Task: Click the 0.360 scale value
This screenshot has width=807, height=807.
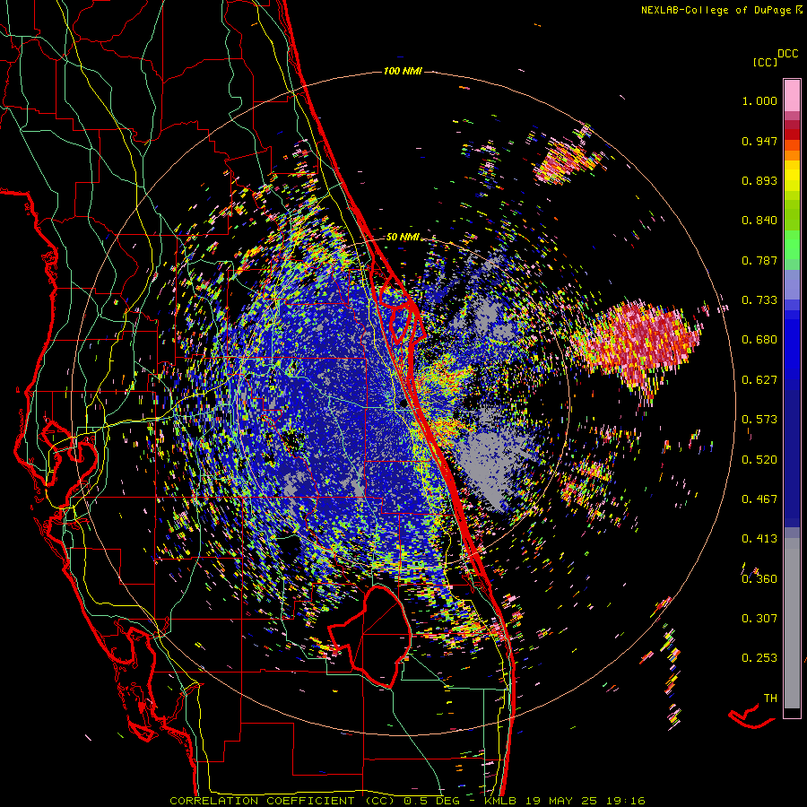Action: coord(759,579)
